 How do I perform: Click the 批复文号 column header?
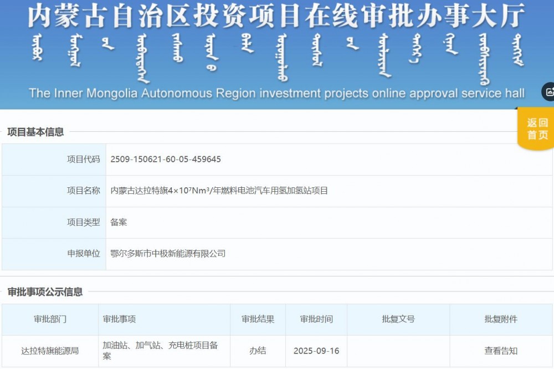tap(398, 319)
